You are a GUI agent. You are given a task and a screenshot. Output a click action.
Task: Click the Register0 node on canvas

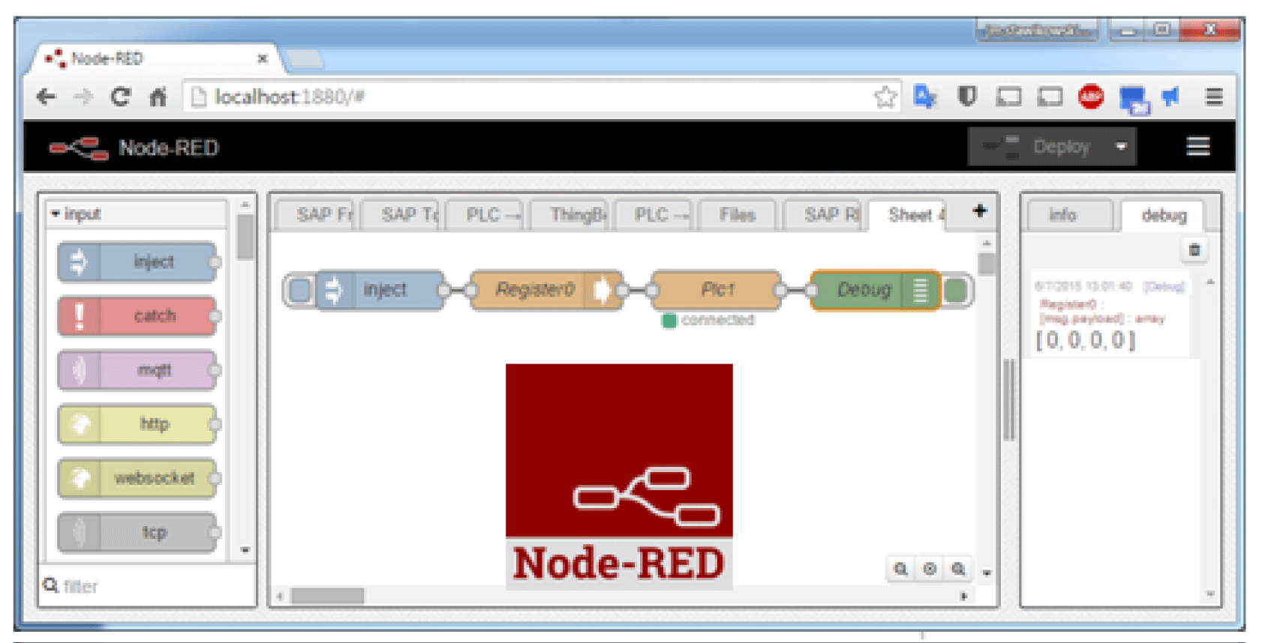[x=536, y=290]
